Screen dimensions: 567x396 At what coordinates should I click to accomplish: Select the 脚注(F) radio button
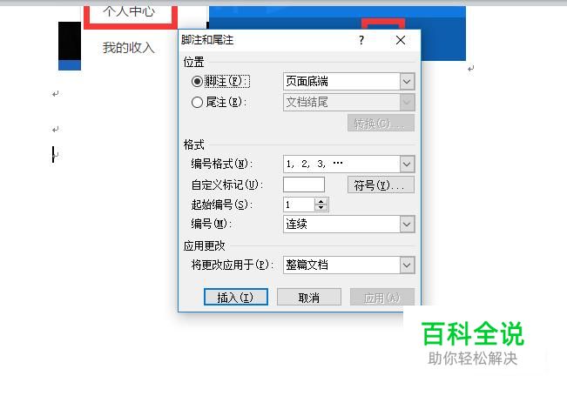197,81
